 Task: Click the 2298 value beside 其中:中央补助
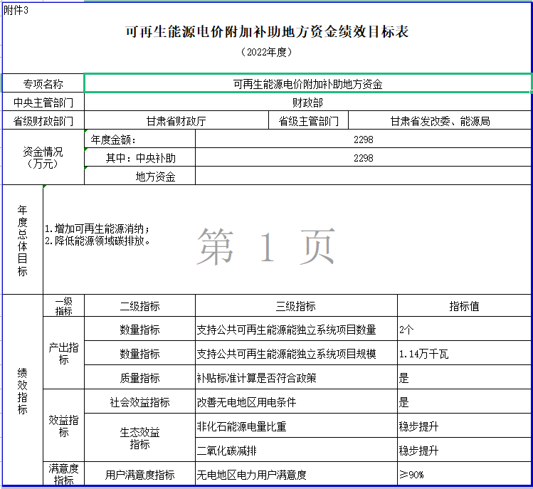coord(363,158)
